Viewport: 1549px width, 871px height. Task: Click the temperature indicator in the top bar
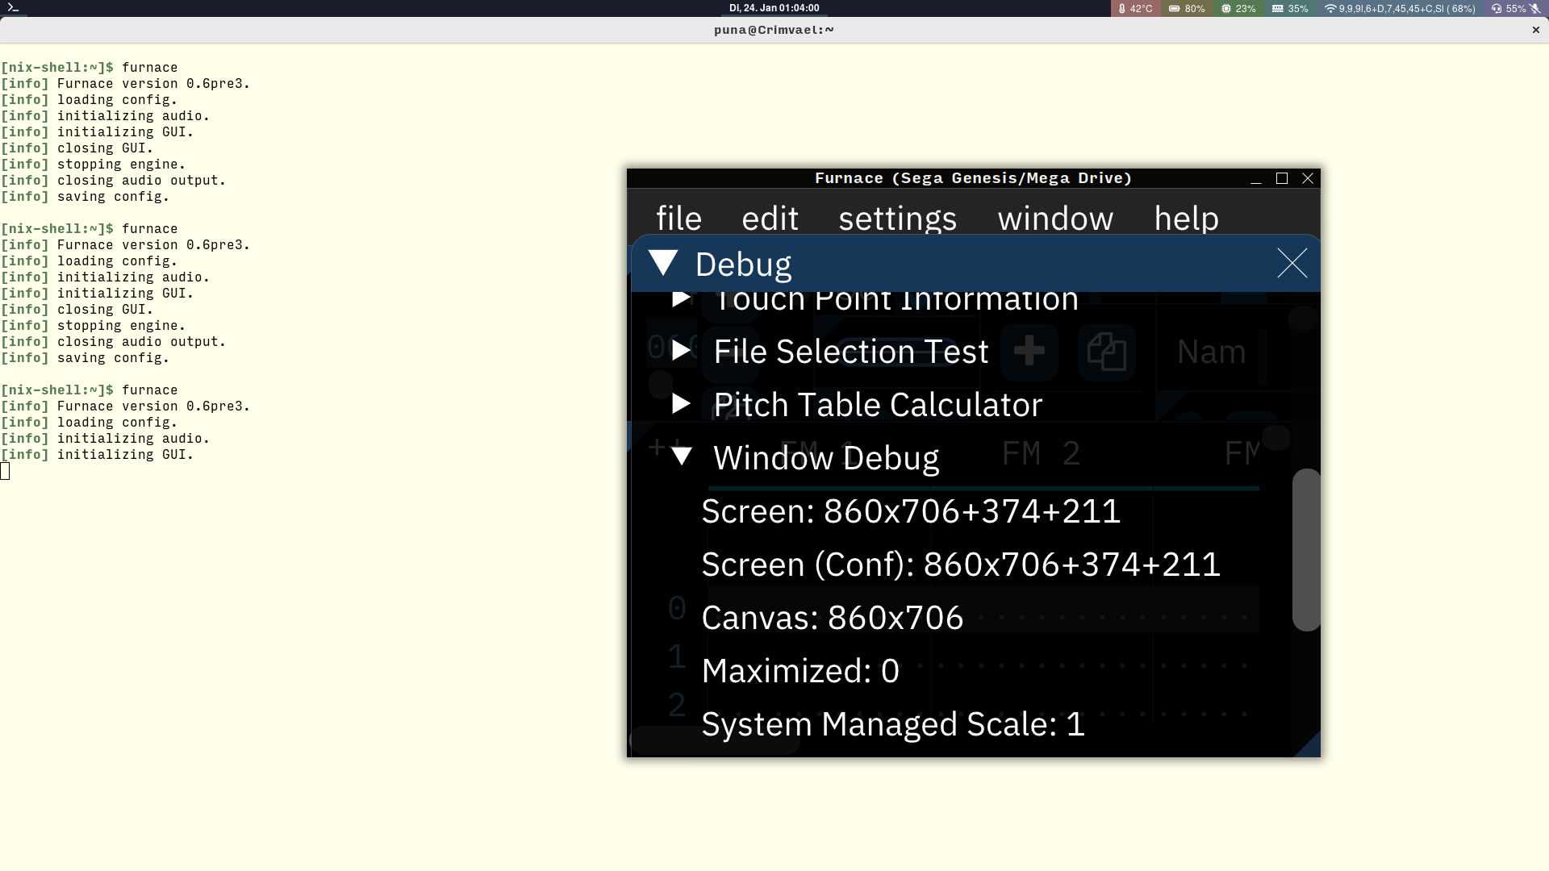point(1136,8)
